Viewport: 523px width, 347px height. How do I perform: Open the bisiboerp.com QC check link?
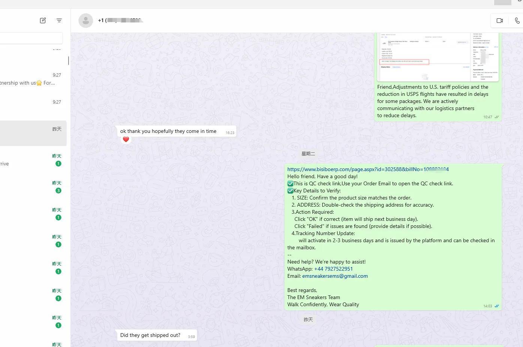click(368, 169)
